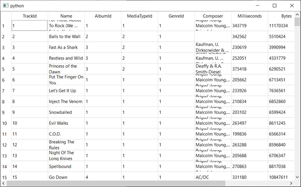The width and height of the screenshot is (301, 187).
Task: Click the vertical scrollbar down arrow
Action: coord(297,177)
